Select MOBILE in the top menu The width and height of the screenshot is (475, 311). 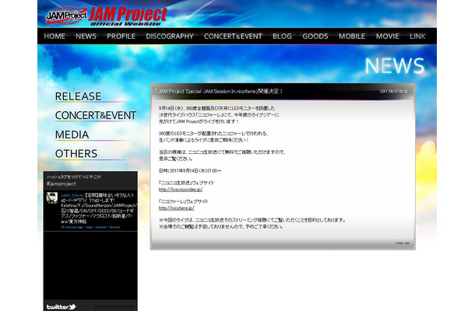352,37
